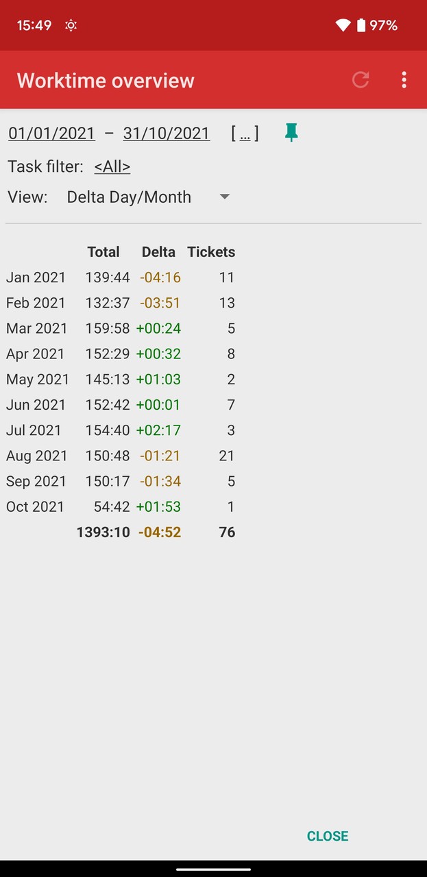
Task: Tap the brightness icon in status bar
Action: coord(71,25)
